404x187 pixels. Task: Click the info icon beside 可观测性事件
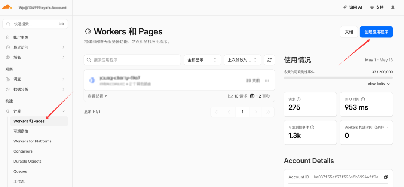click(312, 127)
